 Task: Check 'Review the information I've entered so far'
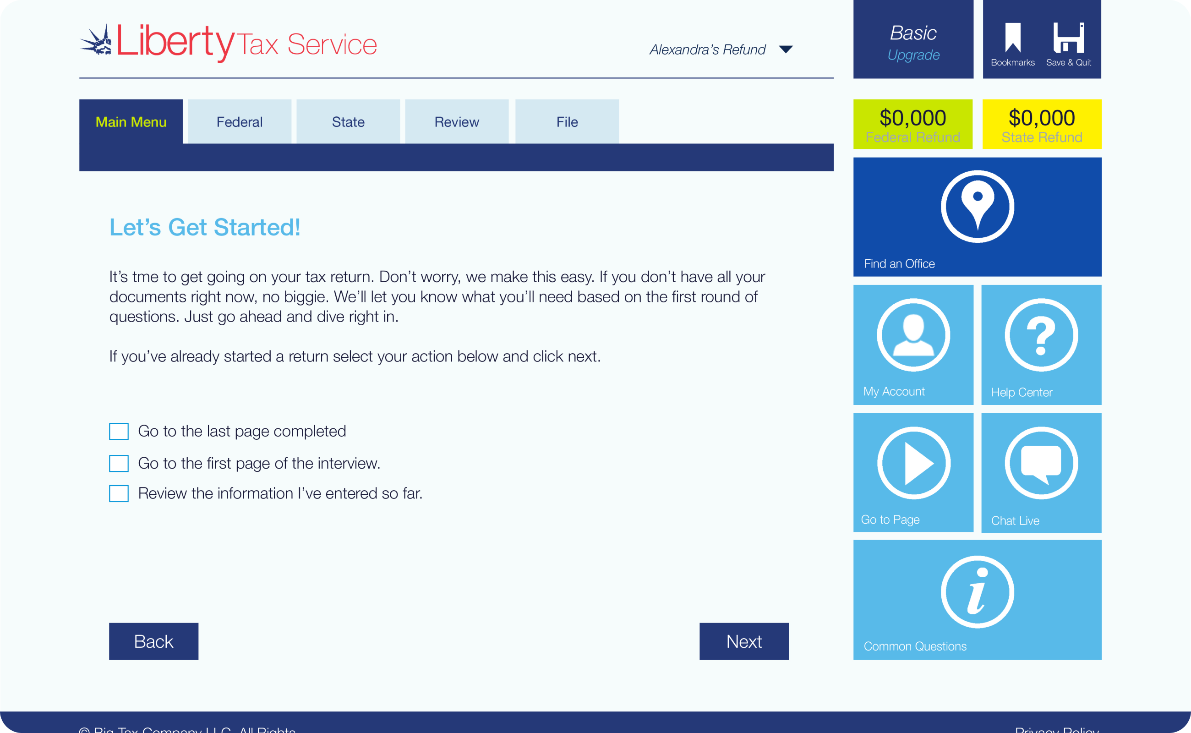[119, 493]
